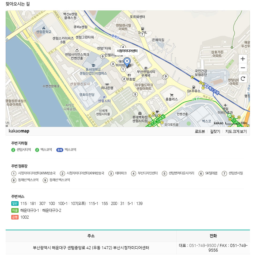The image size is (257, 255).
Task: Click the green line 2 벡스코역 entry
Action: [x=44, y=150]
